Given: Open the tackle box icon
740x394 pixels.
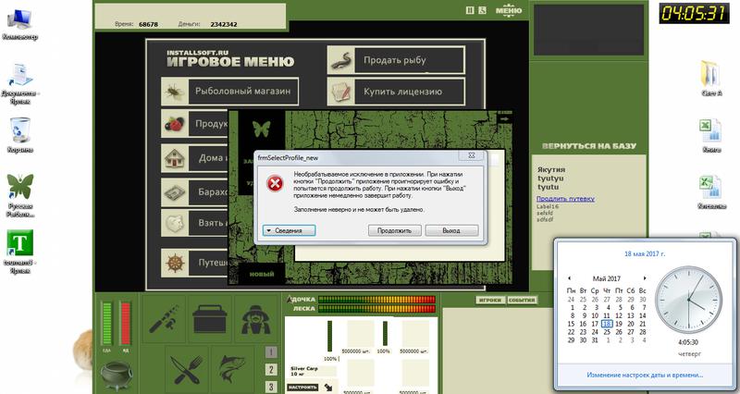Looking at the screenshot, I should [210, 319].
